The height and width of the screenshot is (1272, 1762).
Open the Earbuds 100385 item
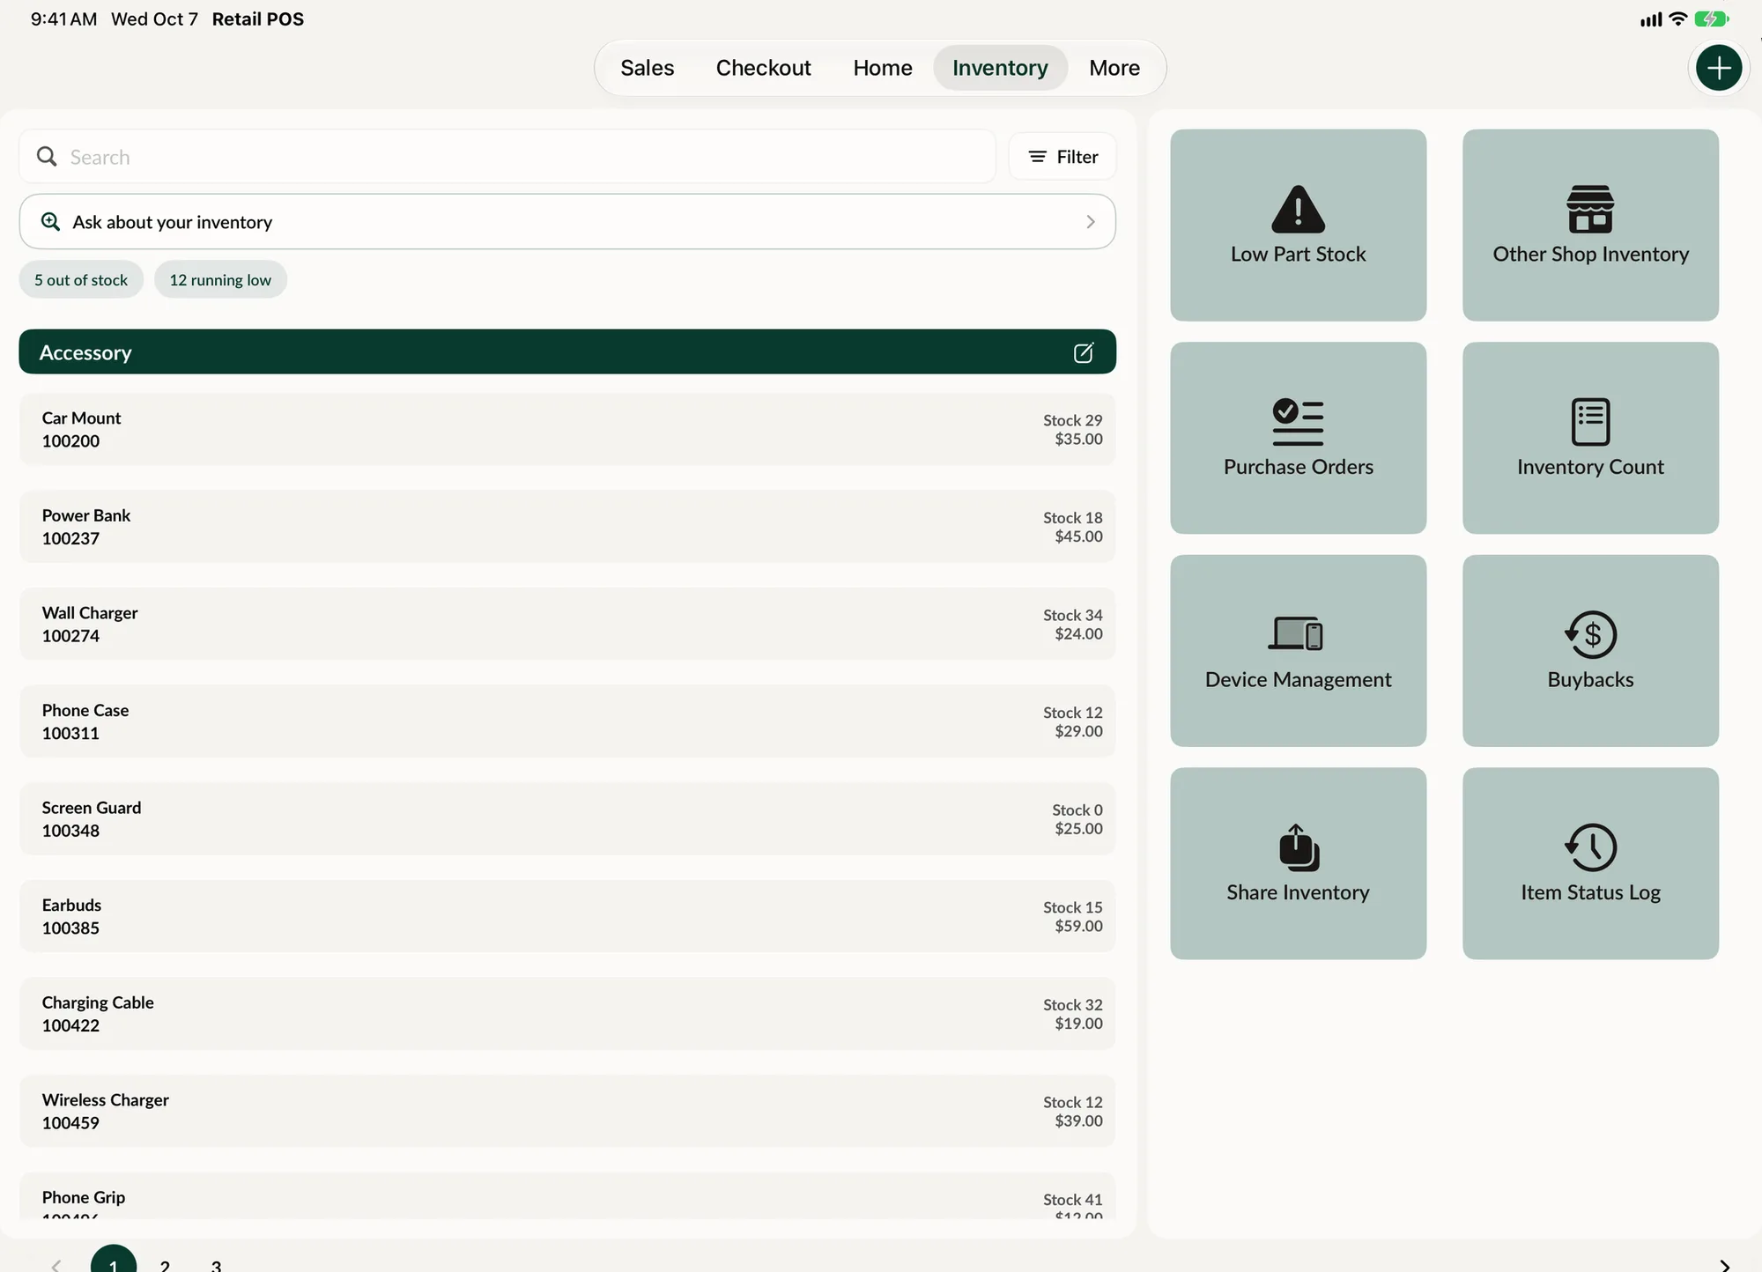click(x=567, y=916)
